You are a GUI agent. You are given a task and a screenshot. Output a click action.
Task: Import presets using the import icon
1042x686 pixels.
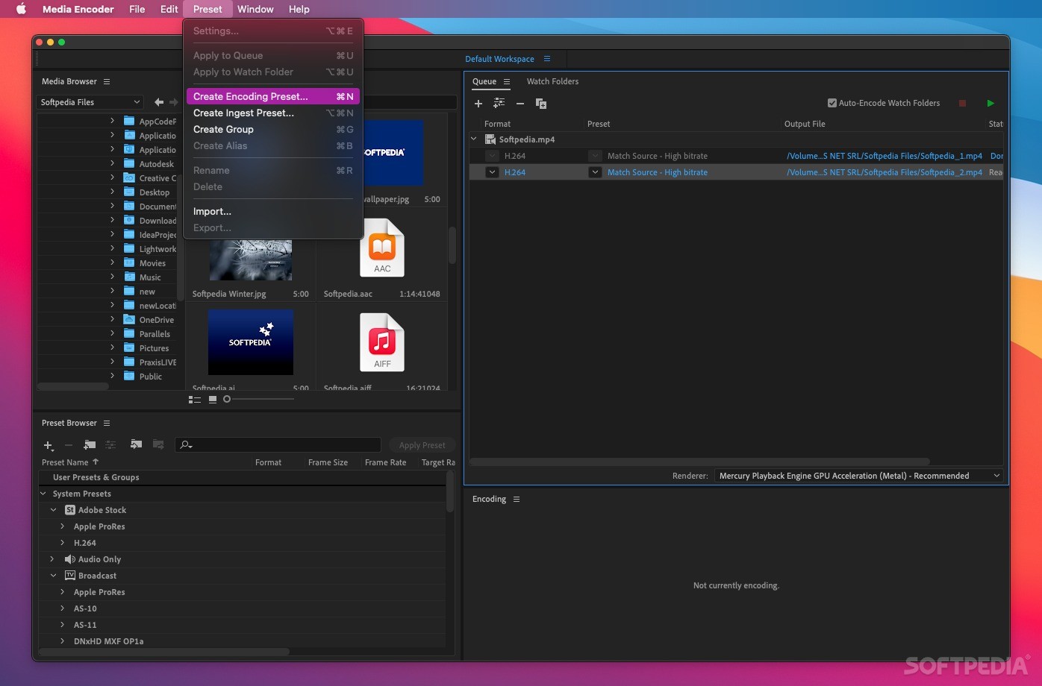click(136, 445)
